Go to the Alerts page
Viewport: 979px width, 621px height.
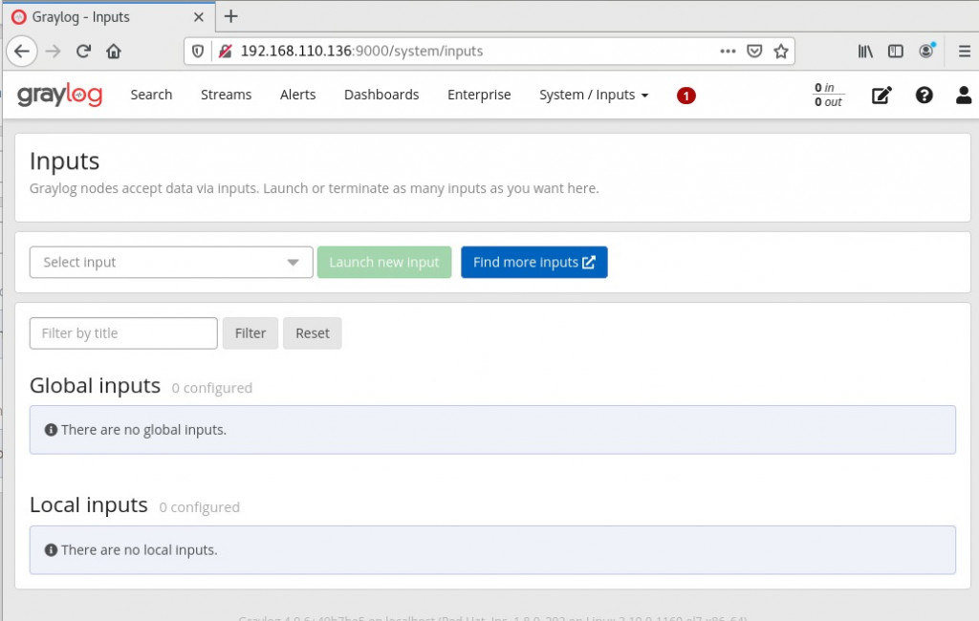(x=298, y=95)
